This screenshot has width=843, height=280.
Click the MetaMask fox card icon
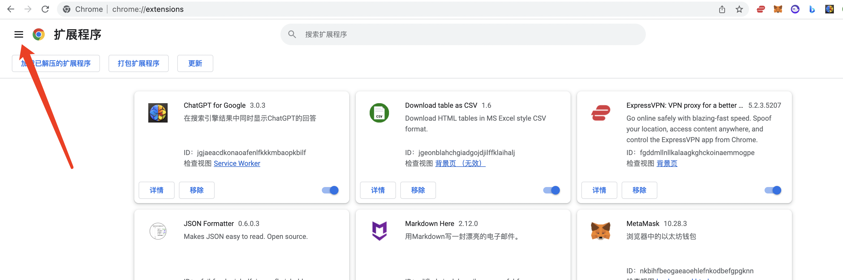pyautogui.click(x=600, y=231)
